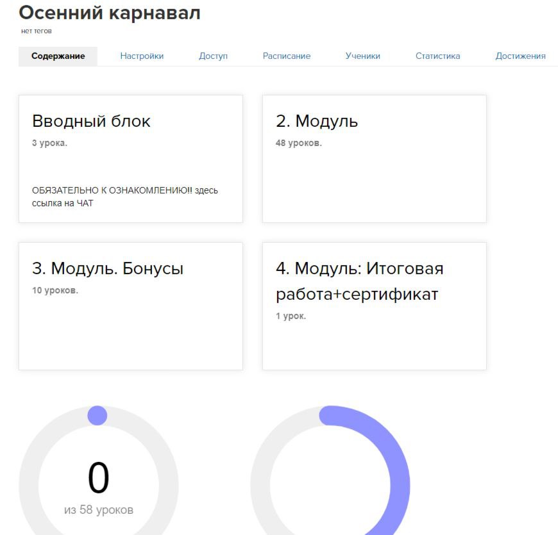Viewport: 558px width, 535px height.
Task: Click the 48 уроков lesson count
Action: [299, 143]
